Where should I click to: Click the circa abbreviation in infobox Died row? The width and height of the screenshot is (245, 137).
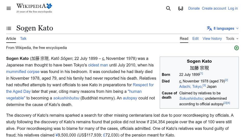180,81
